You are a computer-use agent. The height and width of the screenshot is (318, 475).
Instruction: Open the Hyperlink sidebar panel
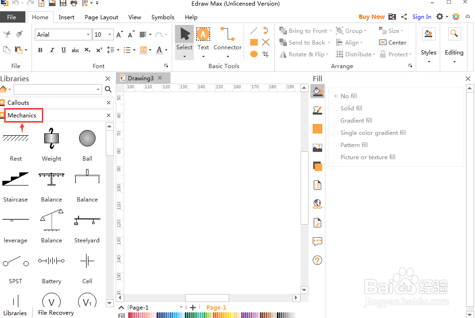click(x=317, y=204)
